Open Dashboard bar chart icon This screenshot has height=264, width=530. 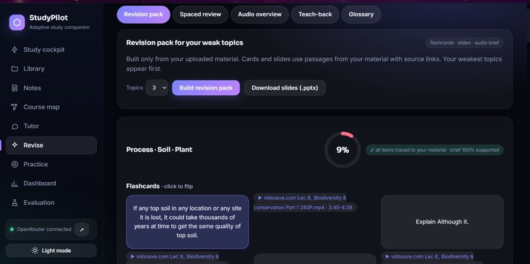click(x=14, y=184)
